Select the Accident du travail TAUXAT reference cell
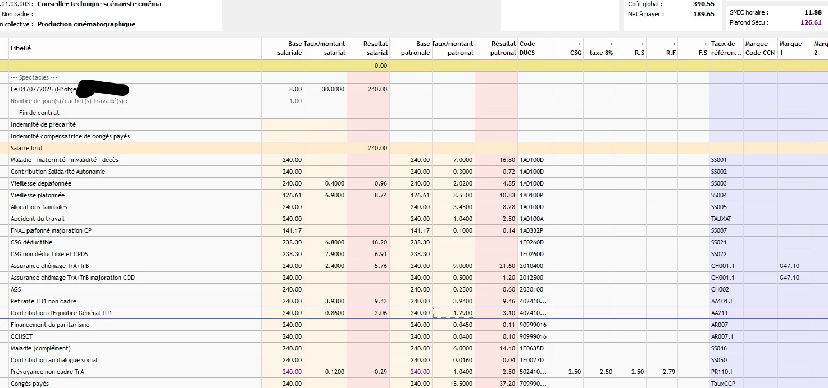 point(720,219)
